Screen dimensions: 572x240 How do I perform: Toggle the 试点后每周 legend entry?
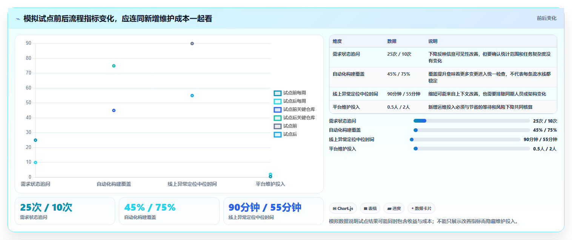[290, 101]
